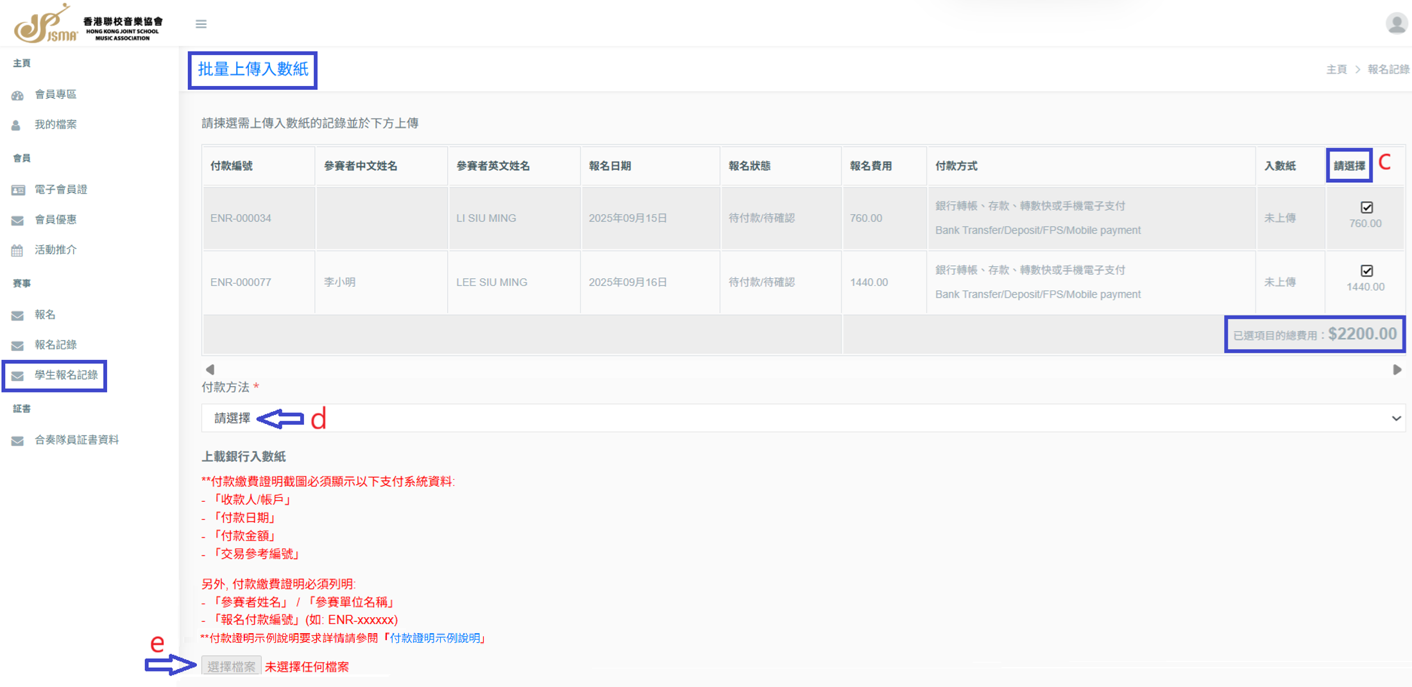This screenshot has height=687, width=1412.
Task: Click the dashboard icon beside 會員專區
Action: (17, 95)
